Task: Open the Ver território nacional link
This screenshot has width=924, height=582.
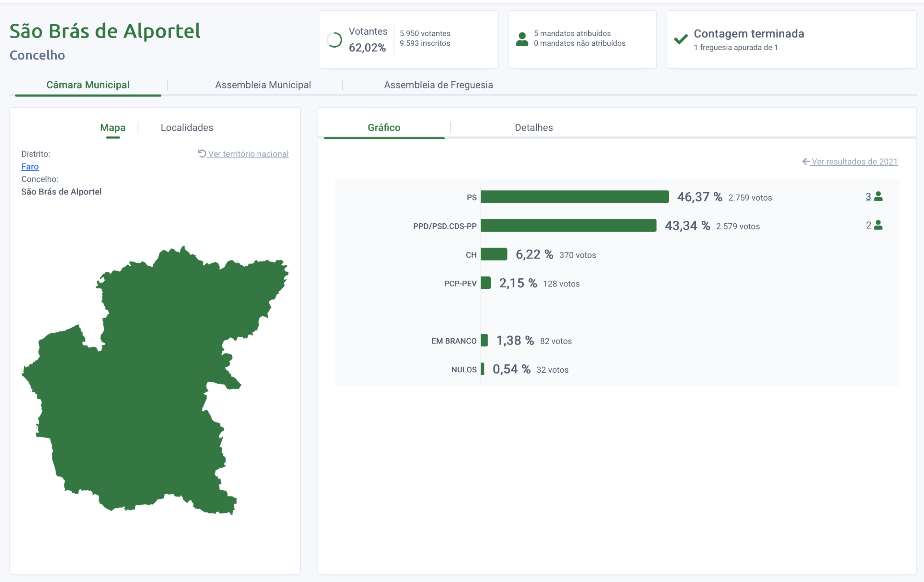Action: tap(248, 154)
